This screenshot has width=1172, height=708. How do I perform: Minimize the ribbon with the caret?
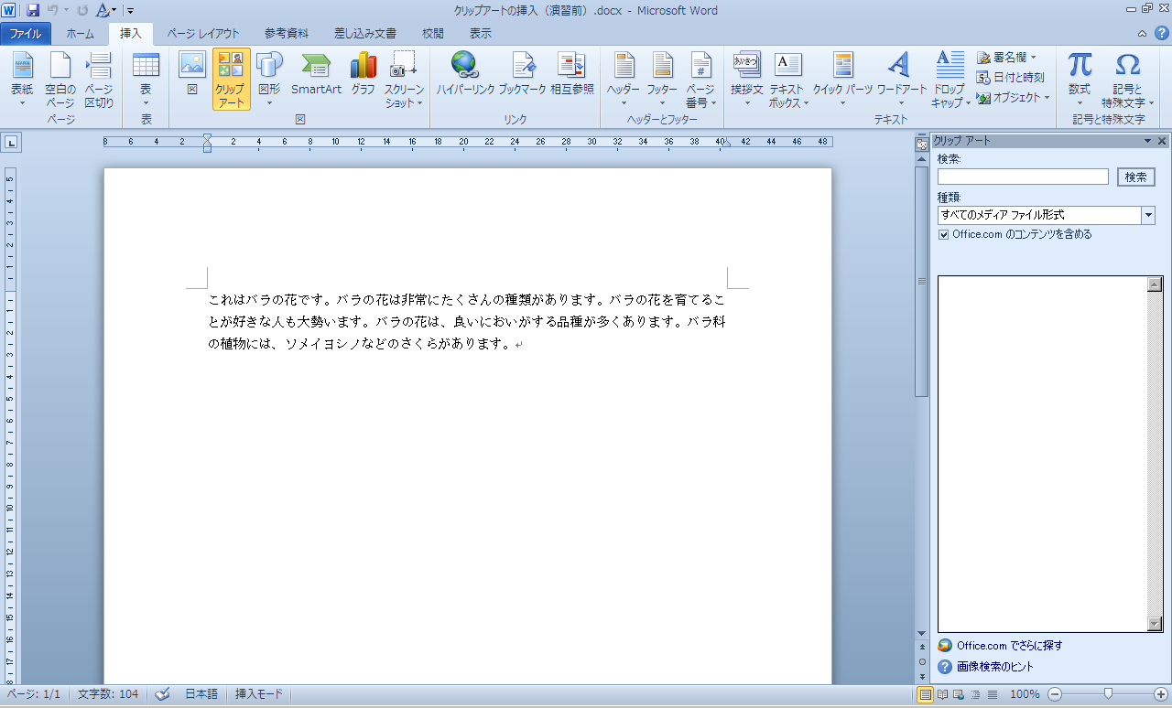(x=1141, y=34)
